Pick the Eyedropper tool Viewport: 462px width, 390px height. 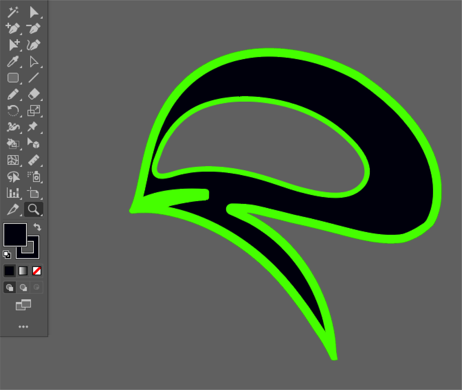click(13, 62)
